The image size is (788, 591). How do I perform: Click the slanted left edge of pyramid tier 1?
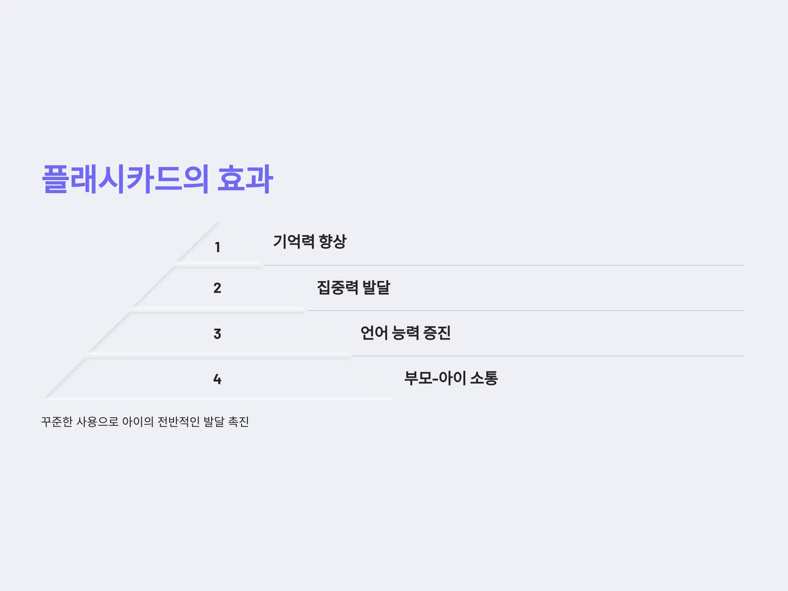[197, 243]
